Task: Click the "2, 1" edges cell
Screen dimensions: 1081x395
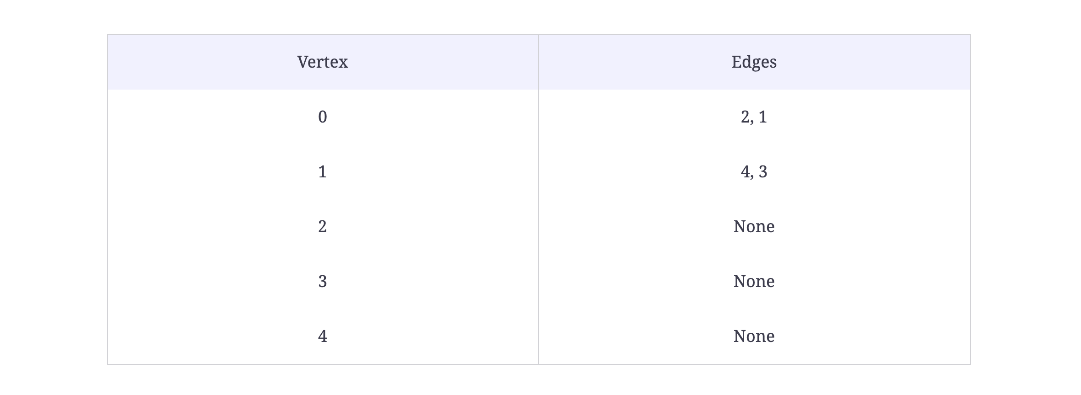Action: coord(754,117)
